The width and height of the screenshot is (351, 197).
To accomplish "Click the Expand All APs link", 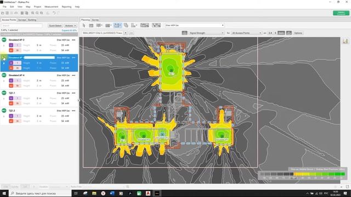I will (69, 30).
